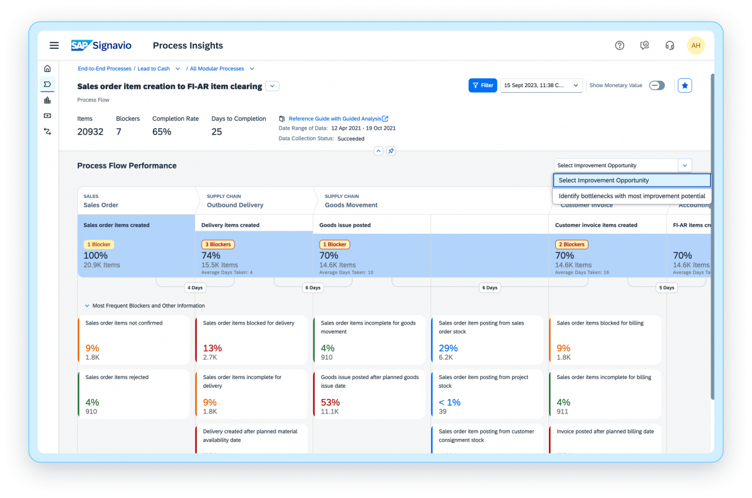Click the star to favorite this process
Image resolution: width=752 pixels, height=498 pixels.
point(684,85)
